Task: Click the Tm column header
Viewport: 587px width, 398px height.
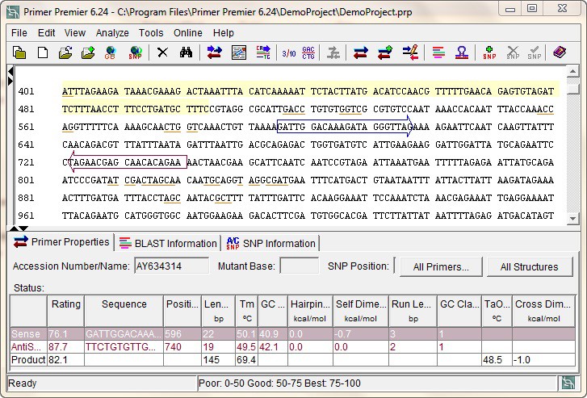Action: 247,311
